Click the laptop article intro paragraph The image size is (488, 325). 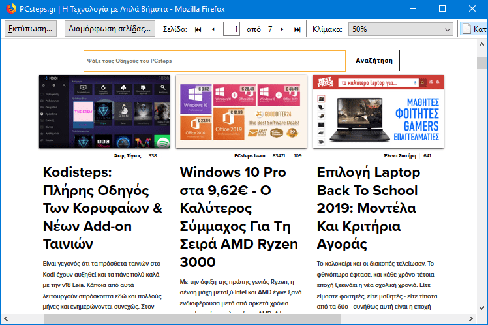377,285
